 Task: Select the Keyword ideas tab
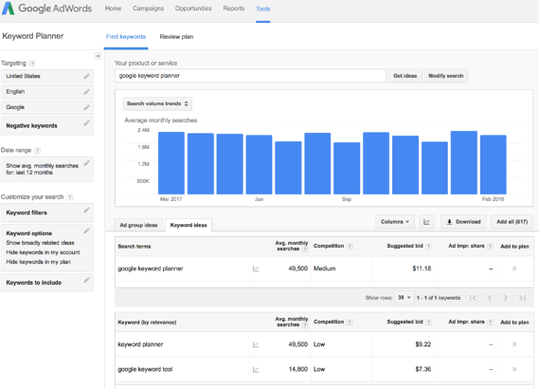pyautogui.click(x=189, y=225)
